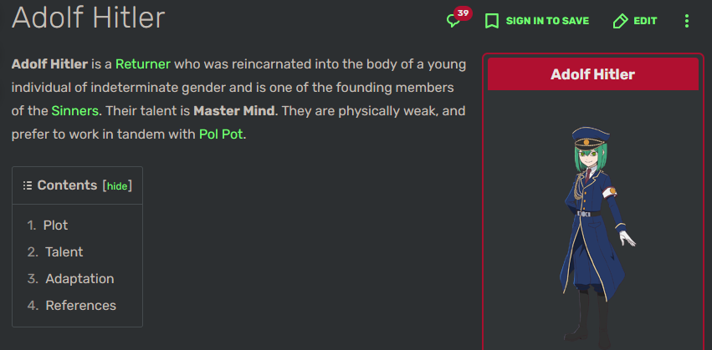
Task: Navigate to the References section
Action: [80, 305]
